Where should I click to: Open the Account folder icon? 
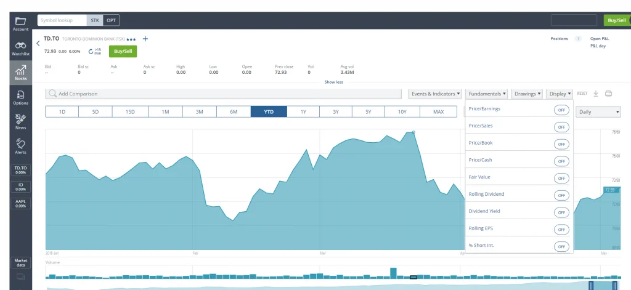[x=20, y=23]
